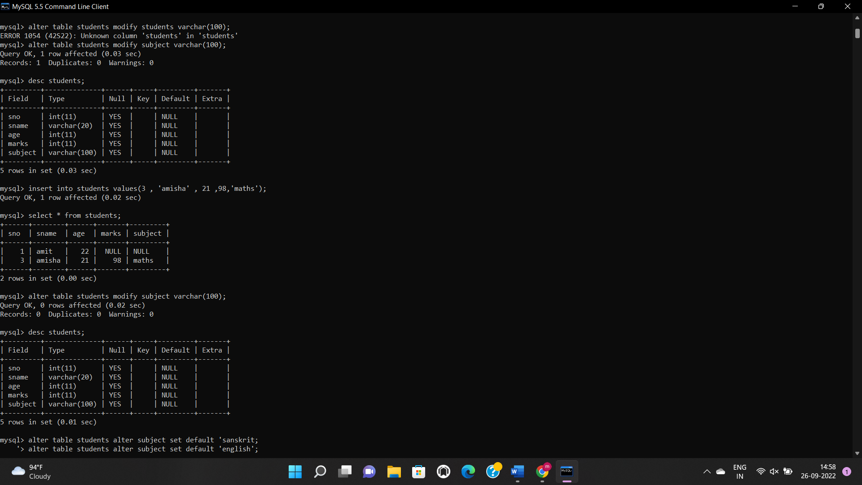The height and width of the screenshot is (485, 862).
Task: Open the OneDrive cloud status menu
Action: click(721, 472)
